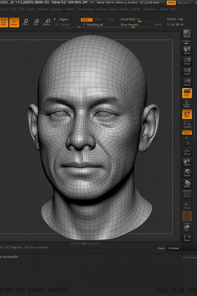197x296 pixels.
Task: Select the Ohota icon in sidebar
Action: pyautogui.click(x=187, y=162)
